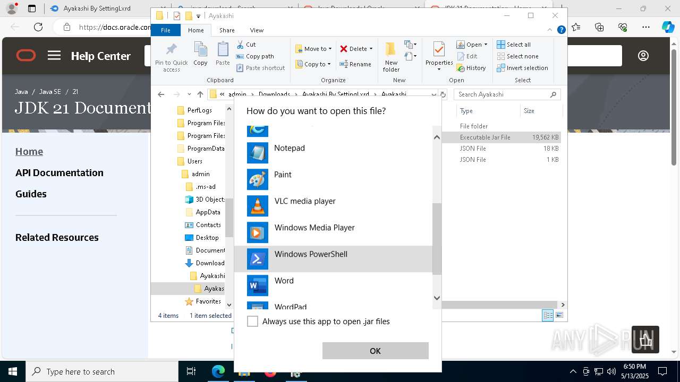Open Guides link in sidebar
The image size is (680, 382).
tap(31, 194)
